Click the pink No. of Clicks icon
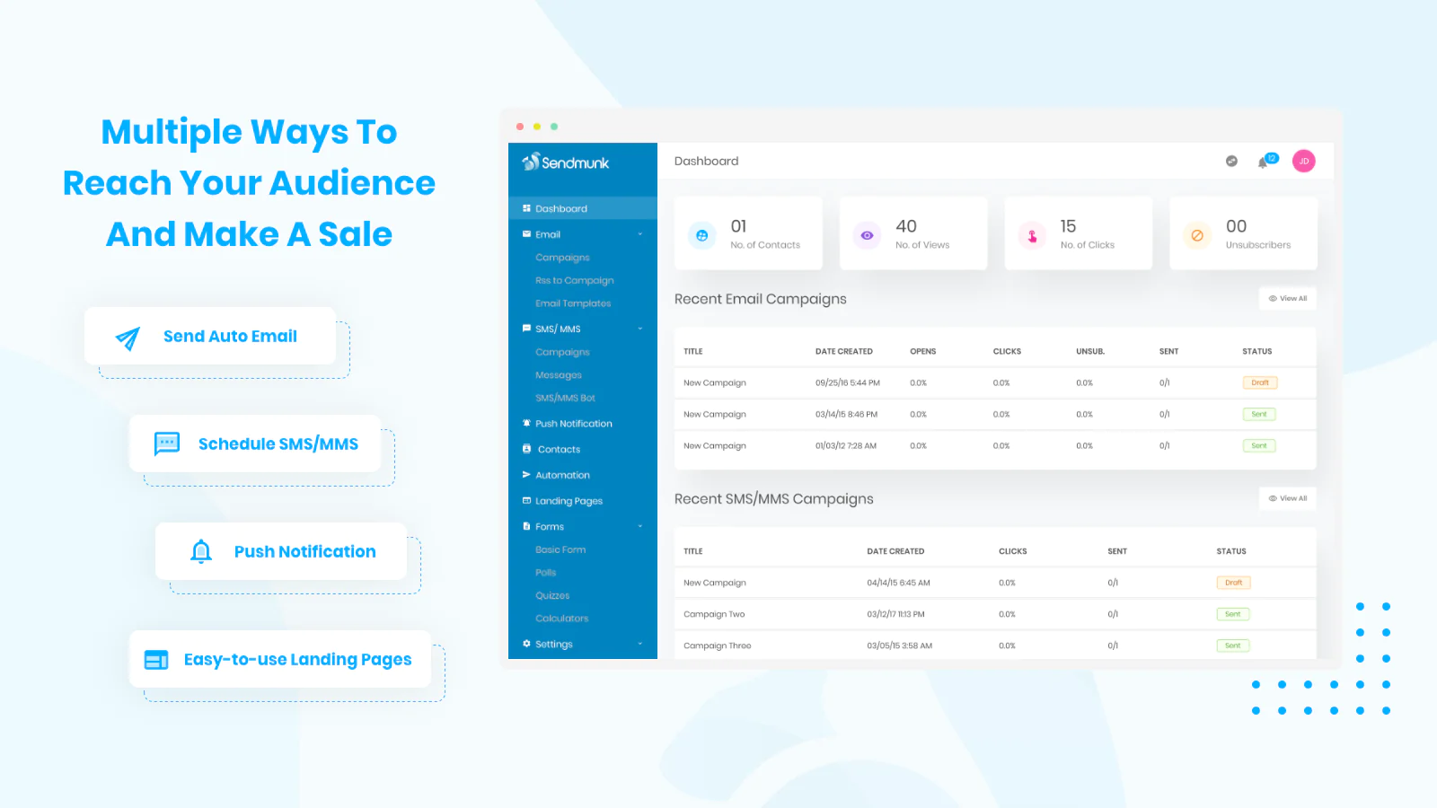1437x808 pixels. pyautogui.click(x=1032, y=236)
